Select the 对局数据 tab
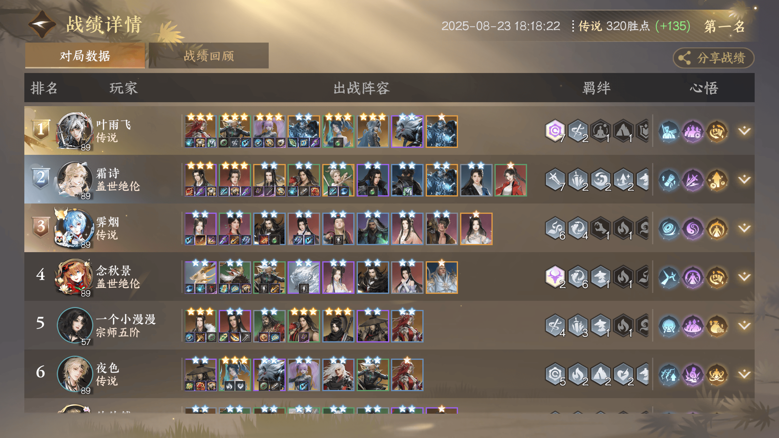This screenshot has width=779, height=438. (85, 56)
